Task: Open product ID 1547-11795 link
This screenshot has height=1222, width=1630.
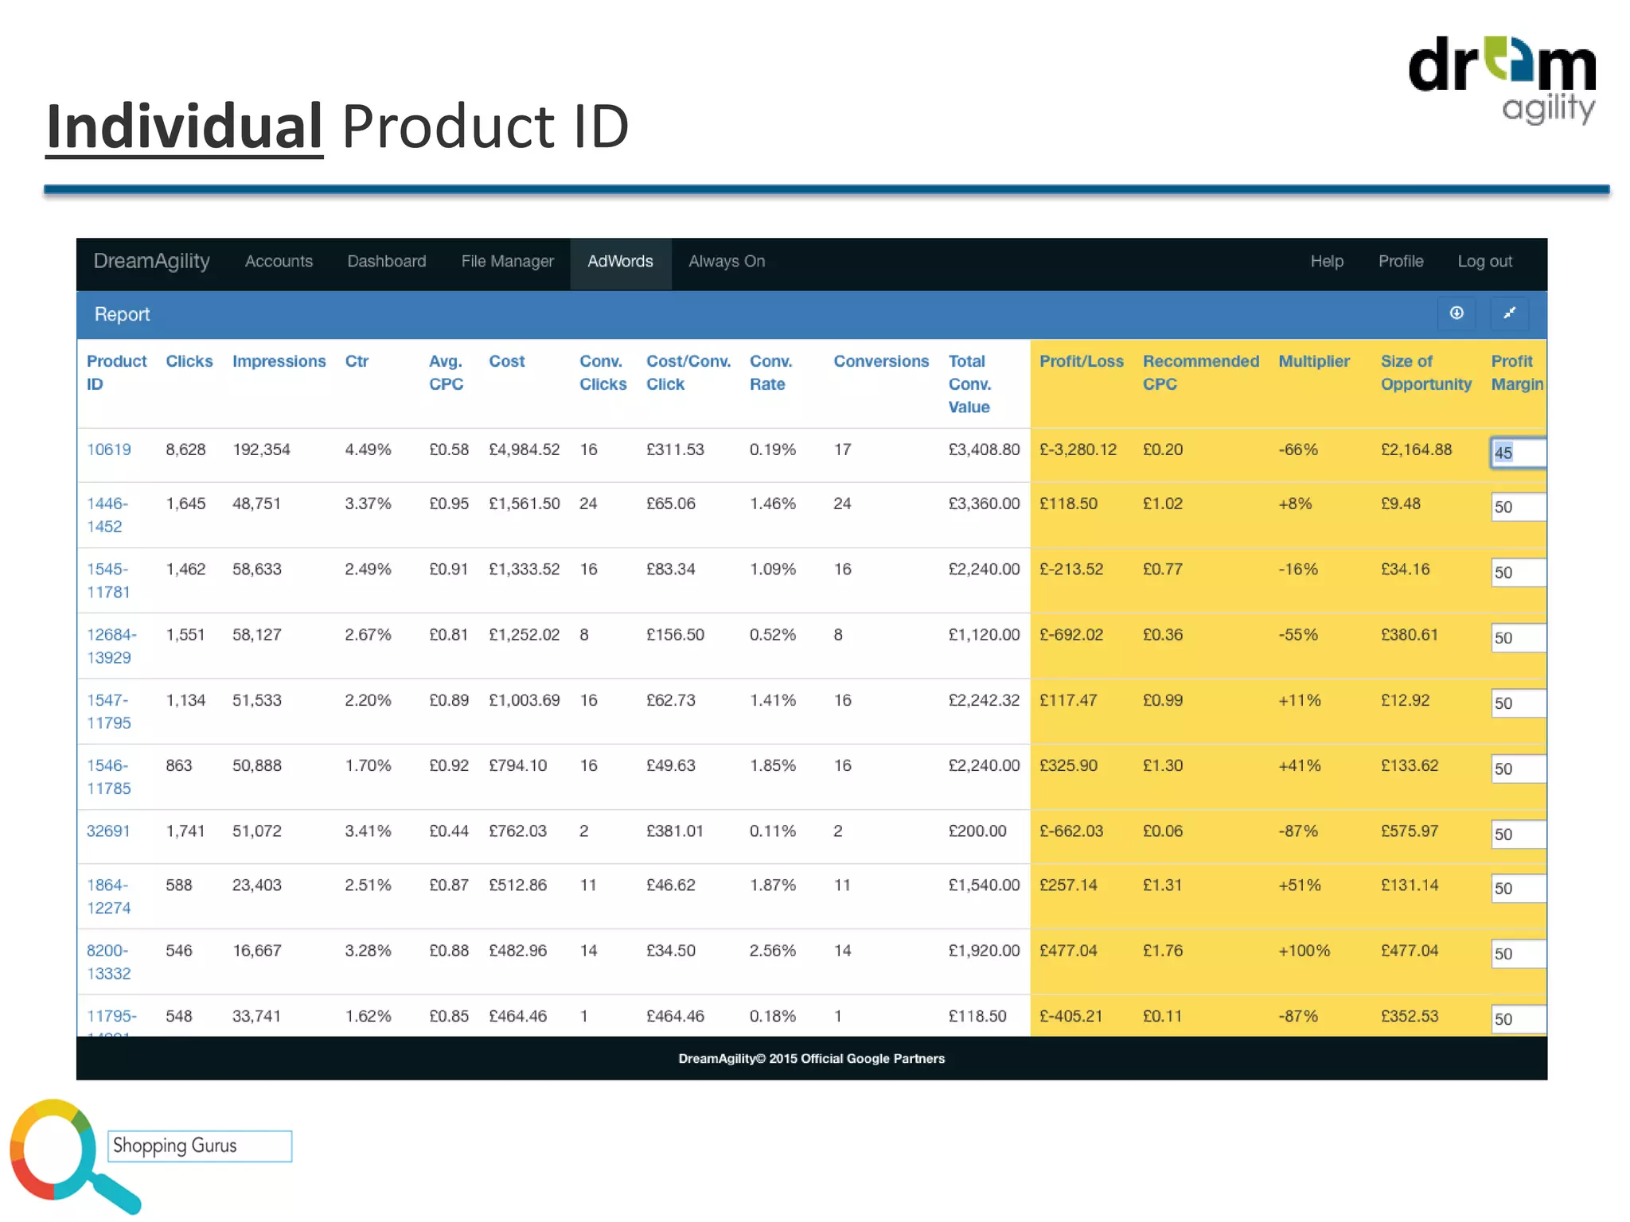Action: point(109,711)
